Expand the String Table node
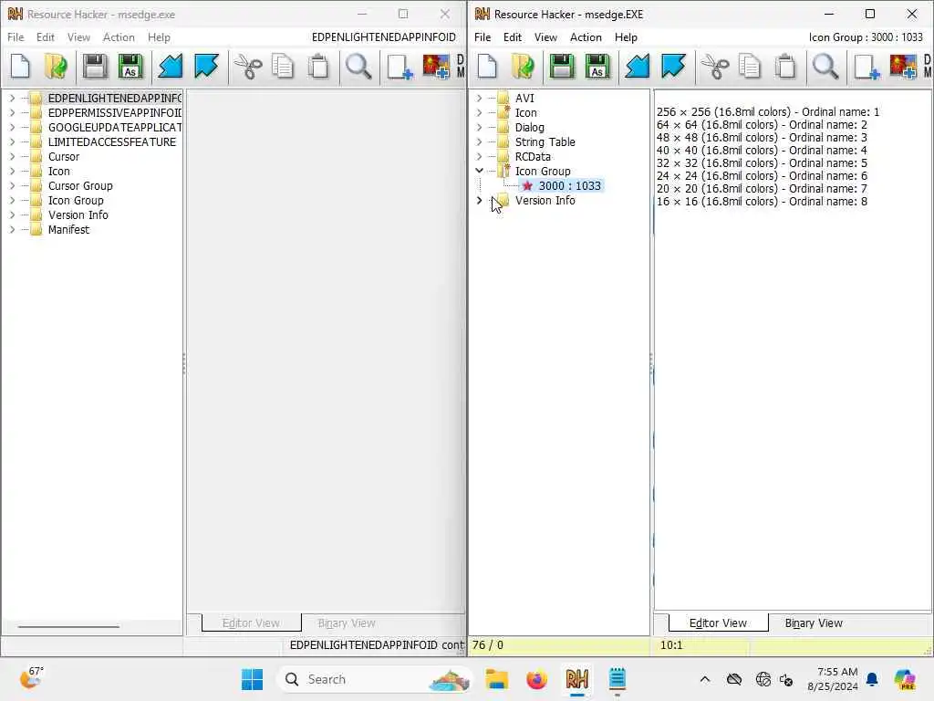Viewport: 934px width, 701px height. [x=479, y=141]
